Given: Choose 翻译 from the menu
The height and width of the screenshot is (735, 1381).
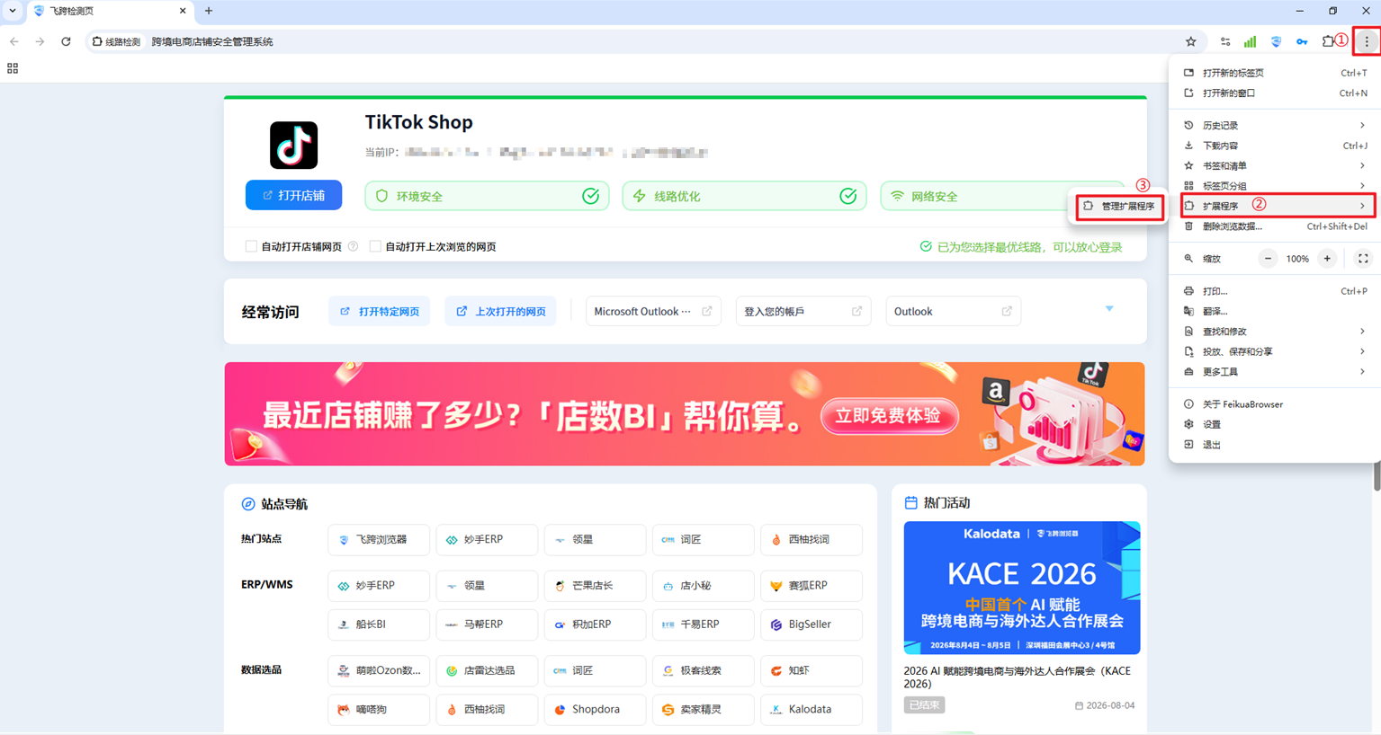Looking at the screenshot, I should click(1277, 312).
